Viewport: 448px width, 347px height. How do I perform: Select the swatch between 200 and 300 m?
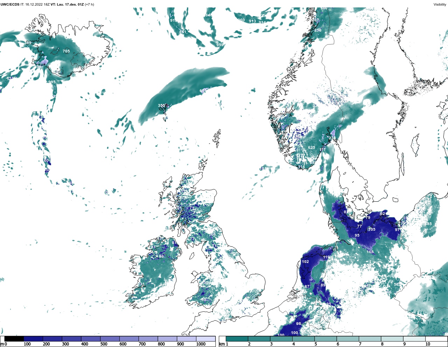52,339
